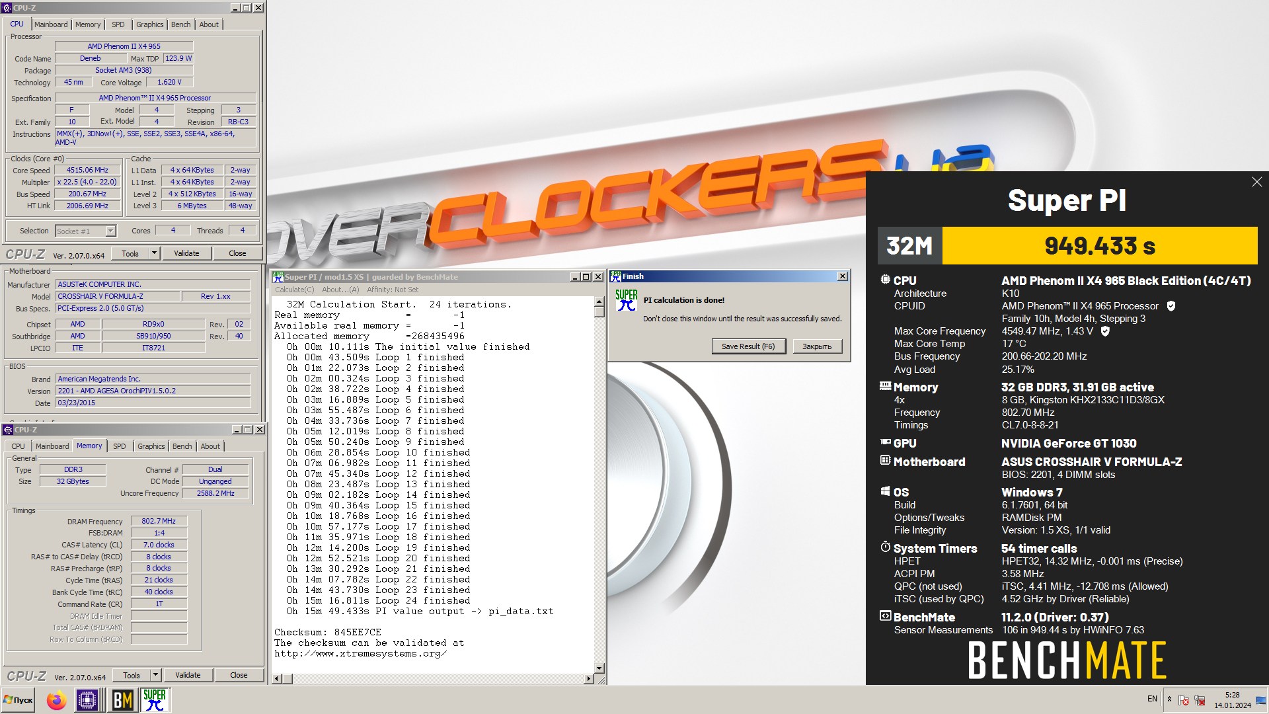Open Calculate(C) menu in Super PI
Screen dimensions: 1269x714
pyautogui.click(x=295, y=290)
